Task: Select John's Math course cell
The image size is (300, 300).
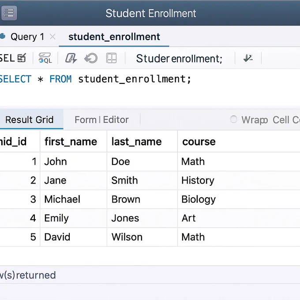Action: point(239,161)
